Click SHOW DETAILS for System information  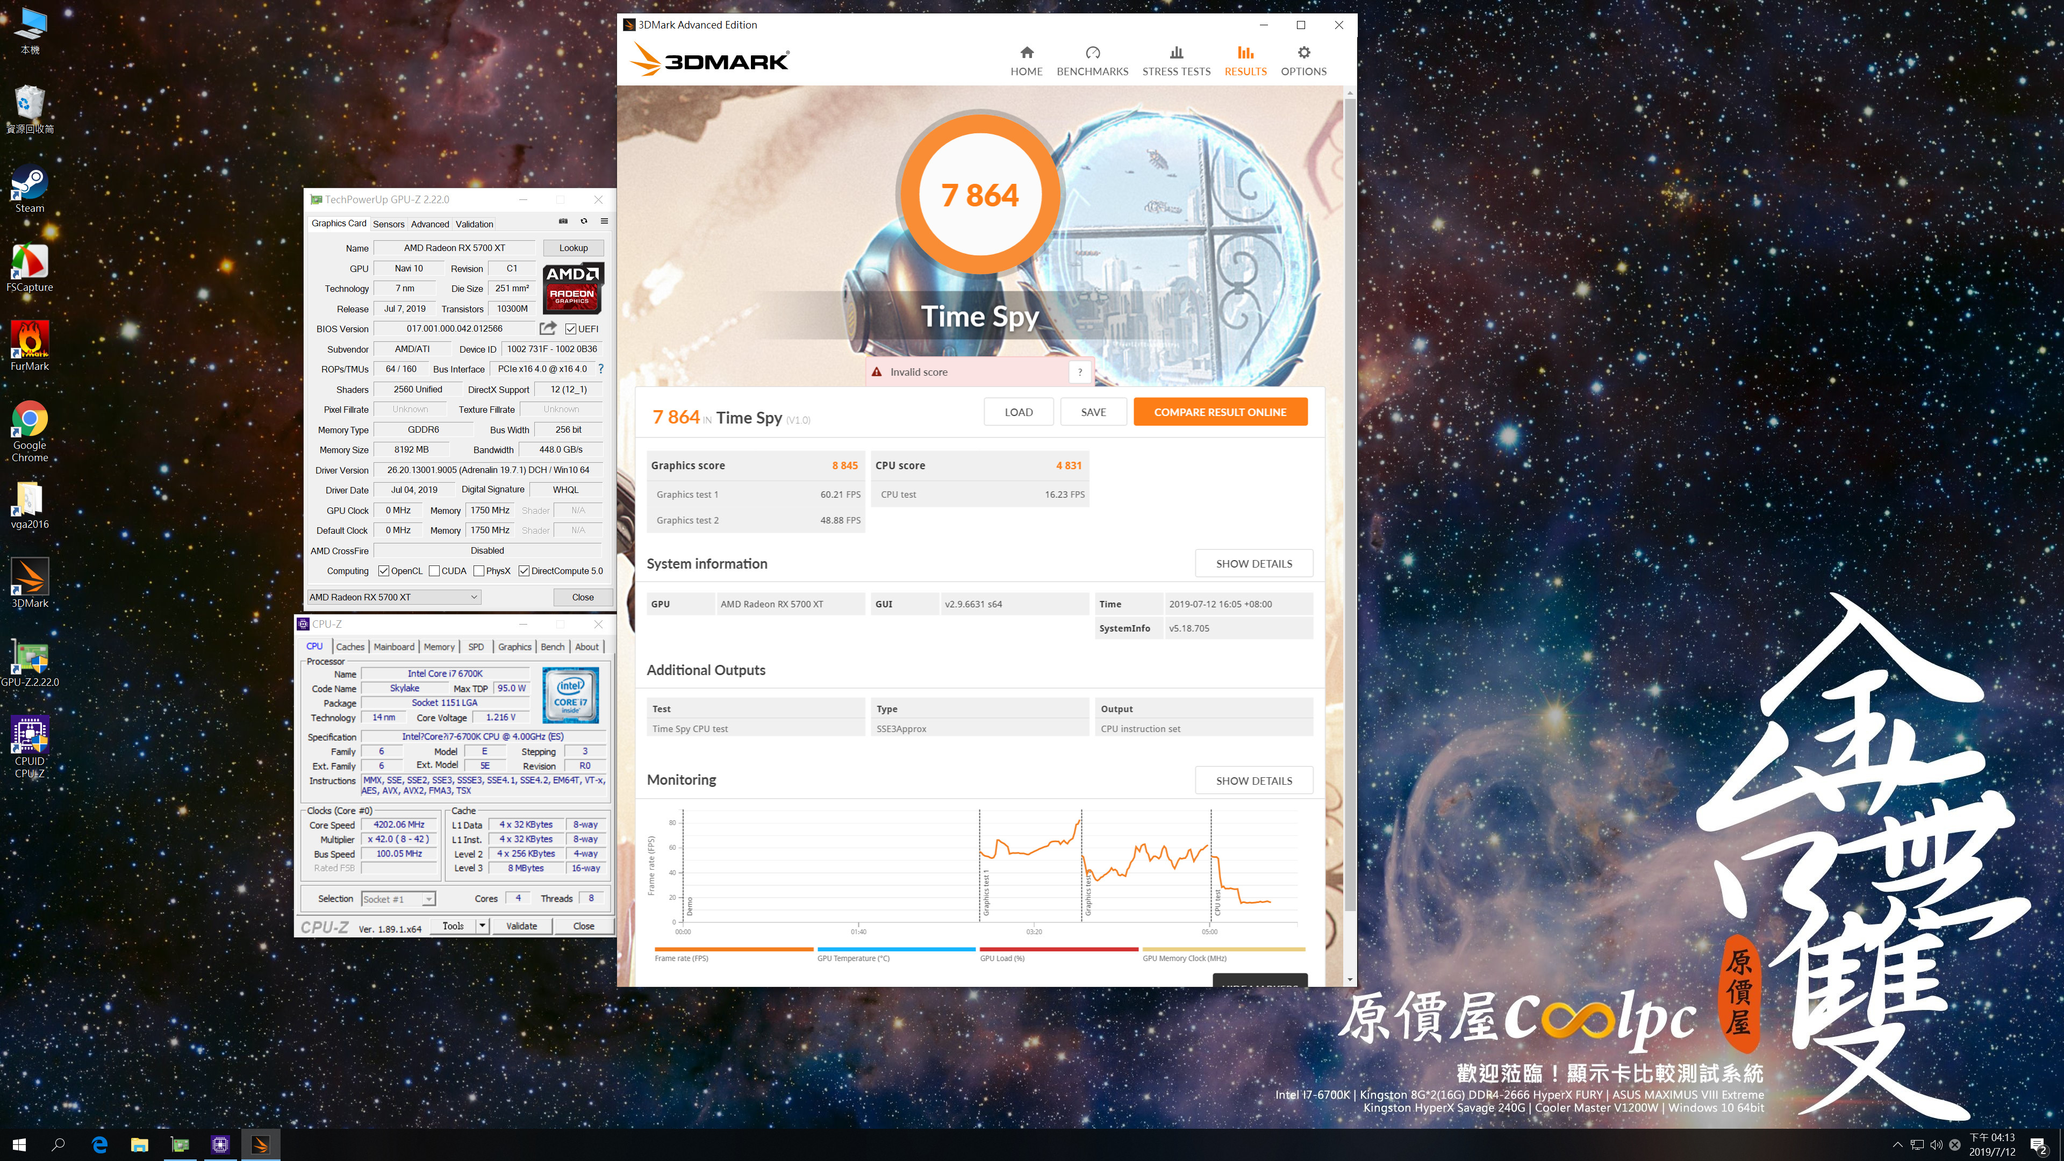(x=1253, y=563)
